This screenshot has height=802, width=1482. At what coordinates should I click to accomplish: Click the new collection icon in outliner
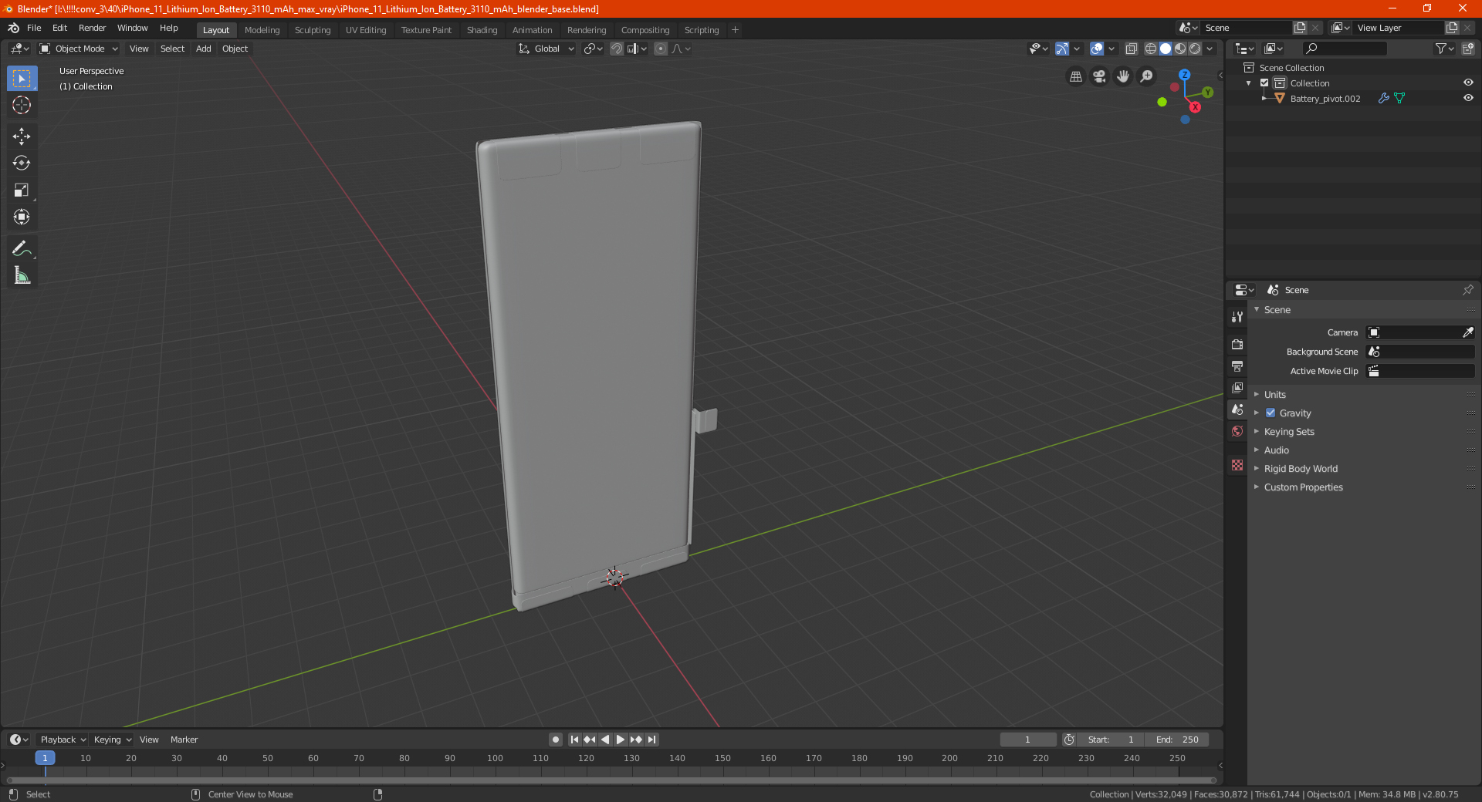(1467, 49)
